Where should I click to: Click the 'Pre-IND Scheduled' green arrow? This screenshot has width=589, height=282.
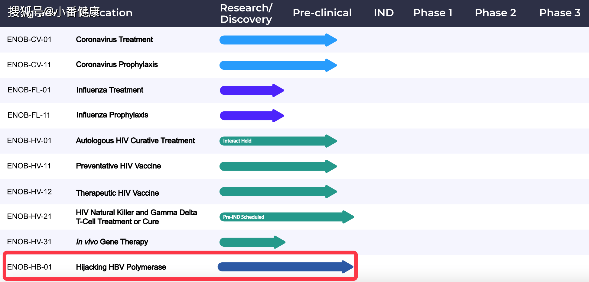point(286,217)
